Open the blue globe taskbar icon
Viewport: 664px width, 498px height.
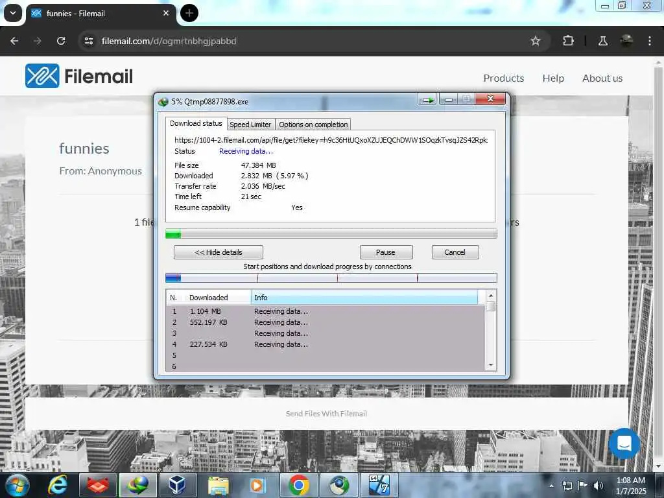[x=338, y=485]
